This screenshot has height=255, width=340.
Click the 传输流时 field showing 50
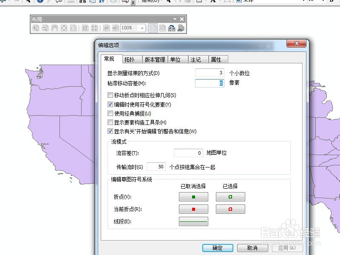pyautogui.click(x=156, y=167)
